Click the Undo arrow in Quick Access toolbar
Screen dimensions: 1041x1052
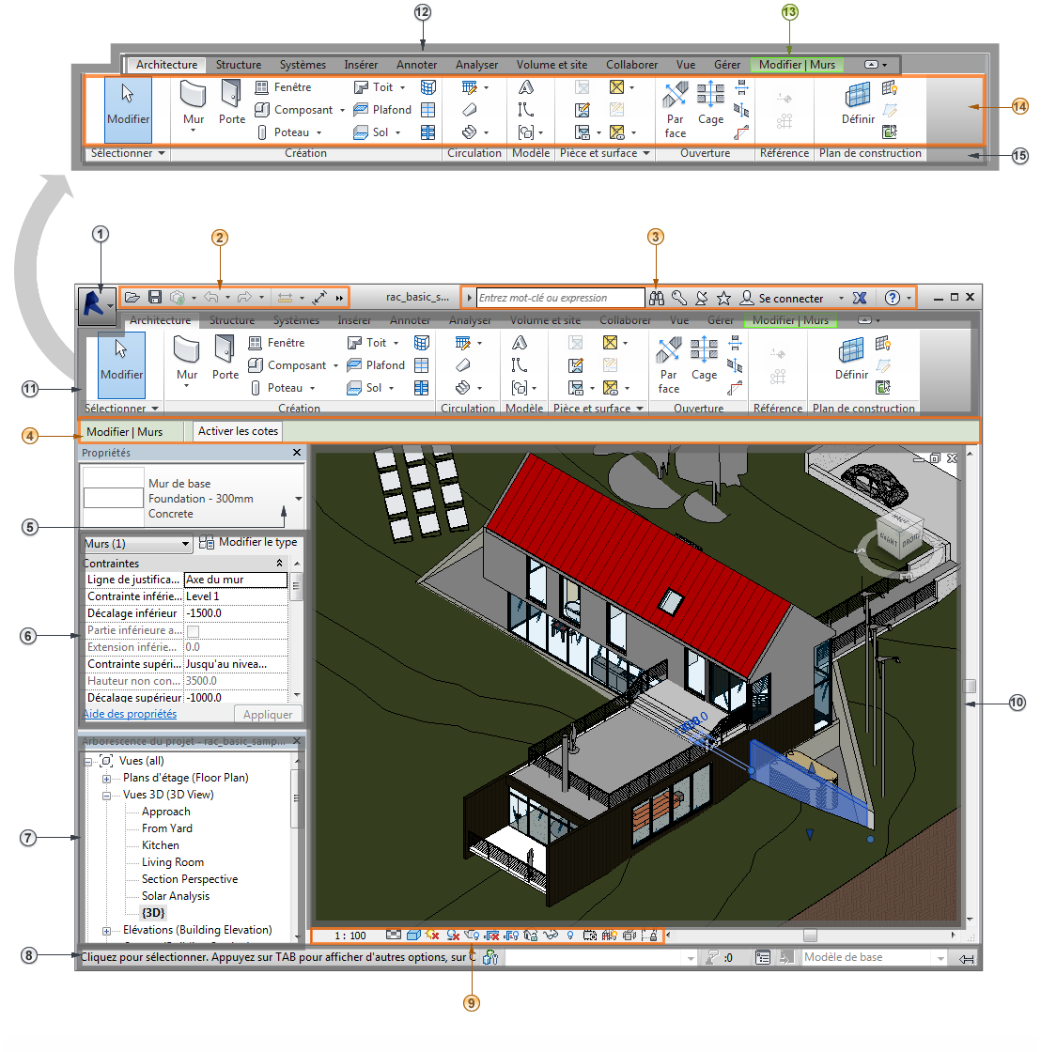211,297
